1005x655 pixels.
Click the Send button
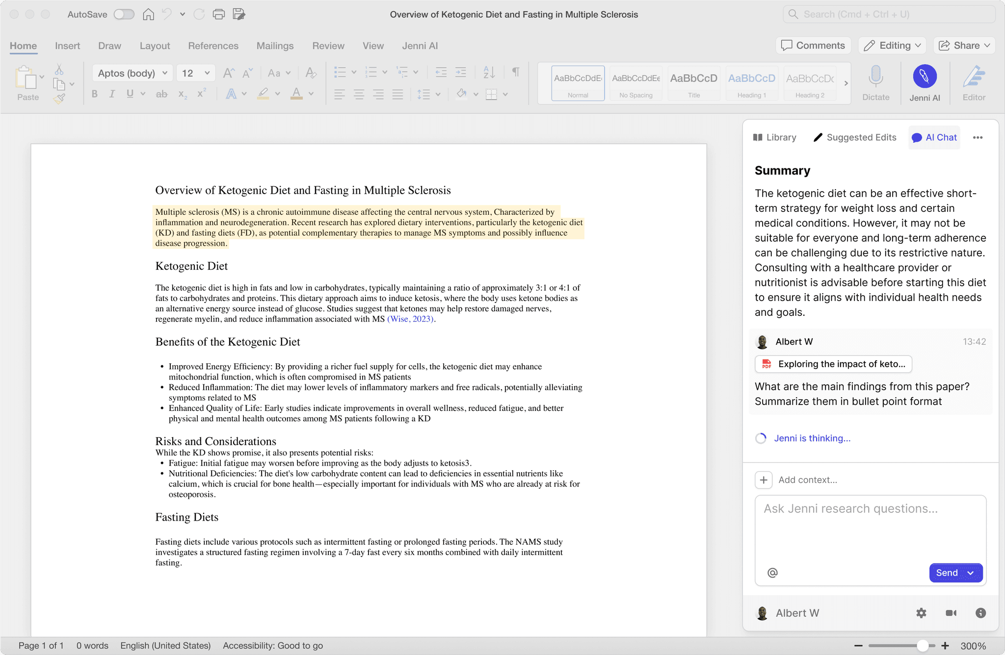[947, 573]
